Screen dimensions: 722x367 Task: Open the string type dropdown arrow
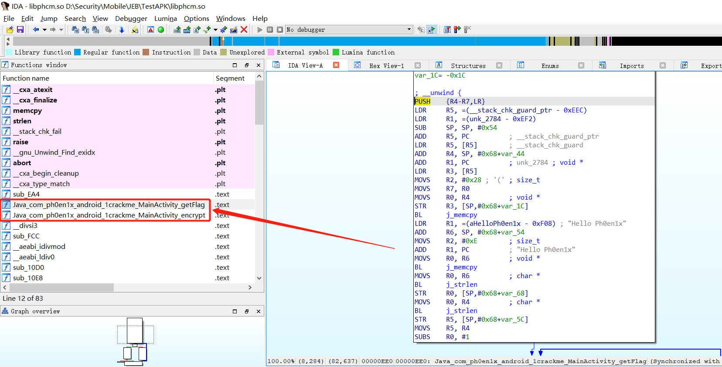[x=215, y=30]
